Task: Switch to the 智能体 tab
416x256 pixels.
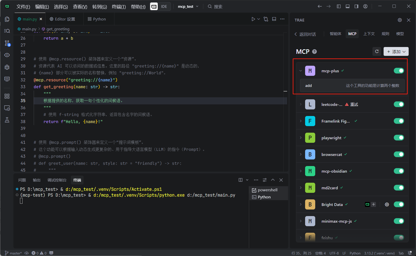Action: (x=335, y=34)
